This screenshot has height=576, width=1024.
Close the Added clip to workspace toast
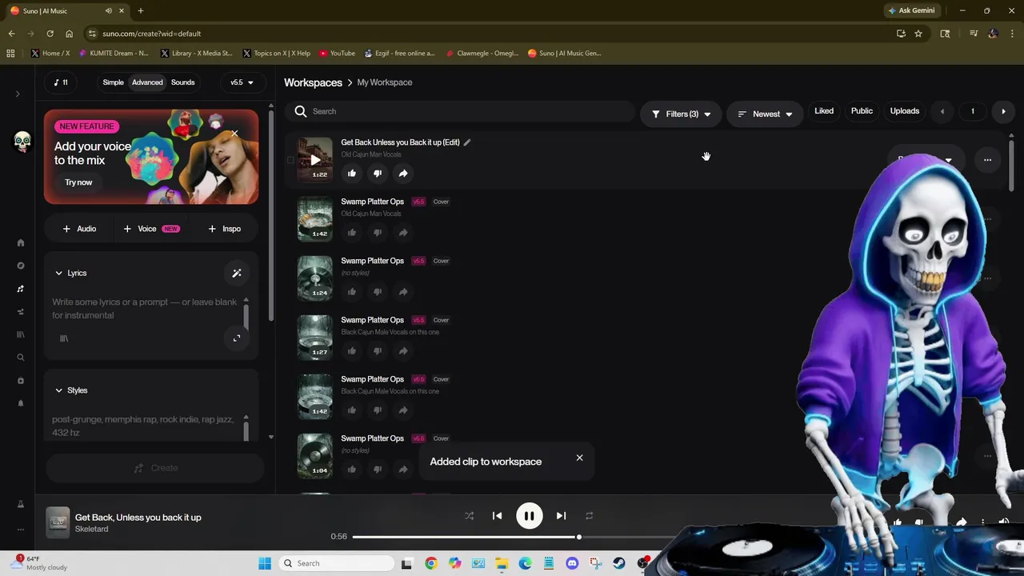[x=579, y=458]
